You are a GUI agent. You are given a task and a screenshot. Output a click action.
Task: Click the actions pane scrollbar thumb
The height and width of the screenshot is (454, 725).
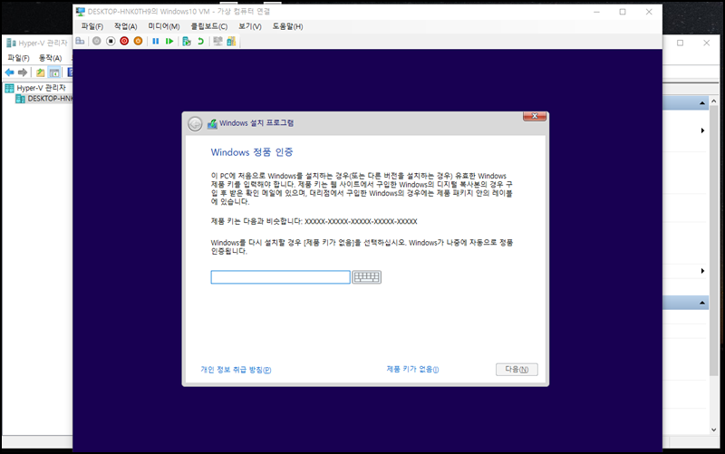[x=714, y=240]
